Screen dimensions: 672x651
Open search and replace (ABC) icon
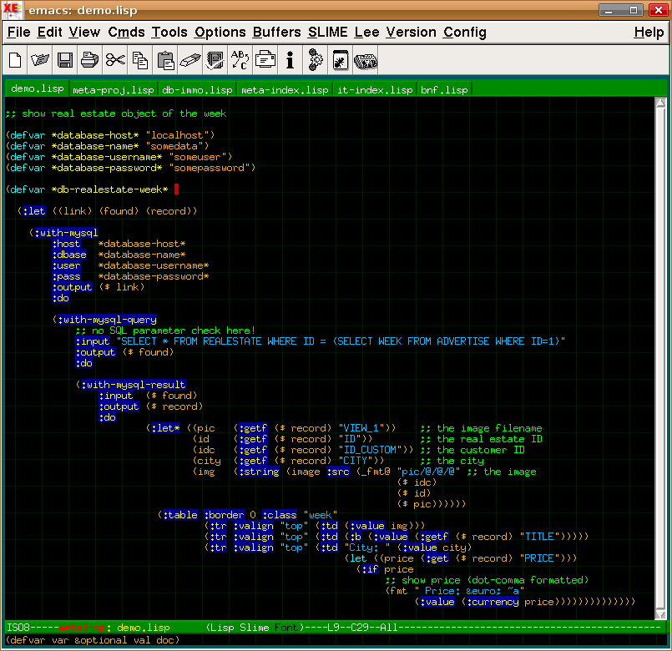[x=240, y=60]
